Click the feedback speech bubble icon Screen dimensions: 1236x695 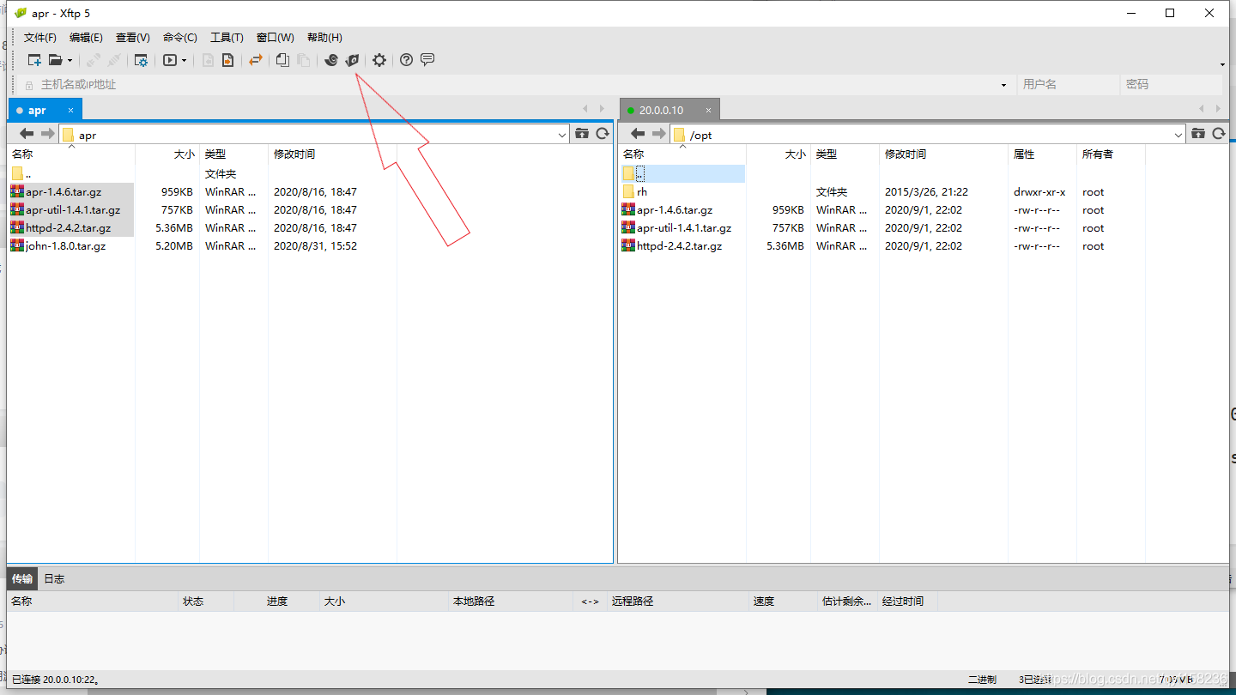tap(427, 60)
